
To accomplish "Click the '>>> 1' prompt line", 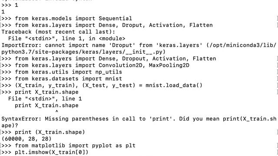I will (10, 5).
